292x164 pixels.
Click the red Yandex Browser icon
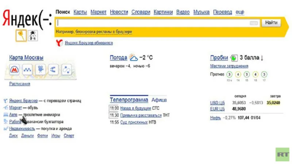pyautogui.click(x=59, y=43)
